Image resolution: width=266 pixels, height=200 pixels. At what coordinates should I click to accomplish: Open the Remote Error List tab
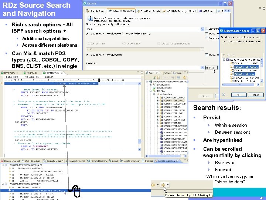tap(10, 161)
